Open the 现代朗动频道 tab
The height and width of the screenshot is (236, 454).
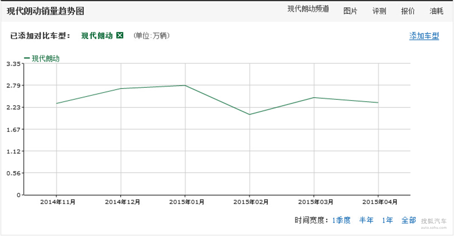[x=308, y=9]
